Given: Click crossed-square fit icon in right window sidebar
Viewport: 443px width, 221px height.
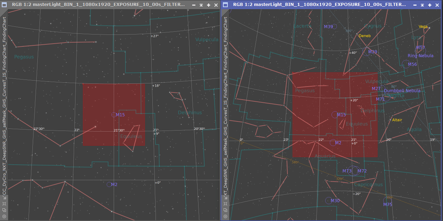Looking at the screenshot, I should click(x=225, y=204).
